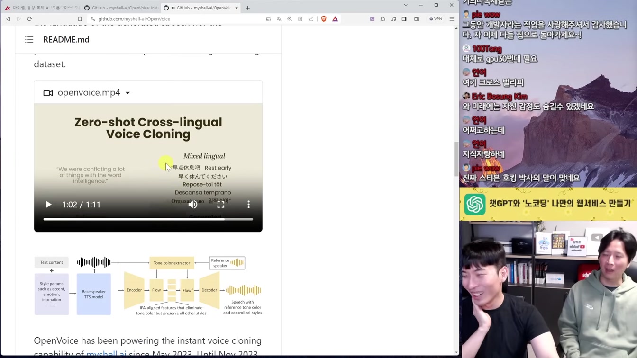637x358 pixels.
Task: Click the ChatGPT logo in the banner
Action: pos(474,205)
